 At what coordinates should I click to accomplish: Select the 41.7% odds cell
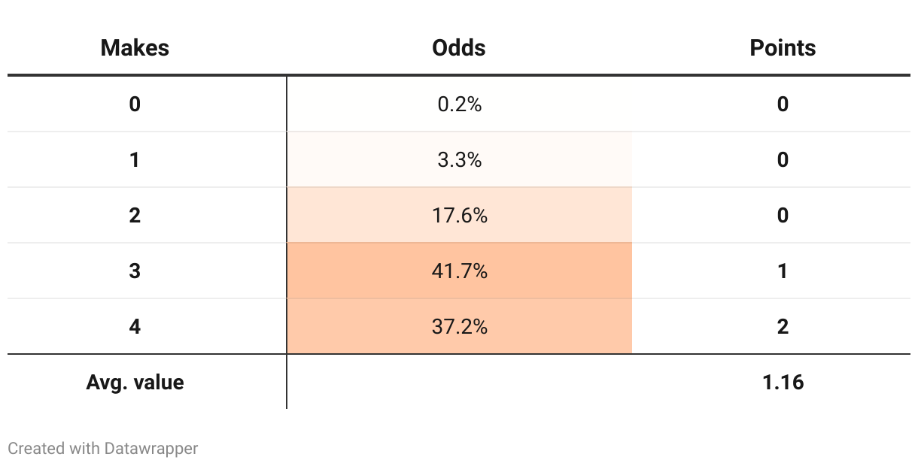tap(459, 271)
